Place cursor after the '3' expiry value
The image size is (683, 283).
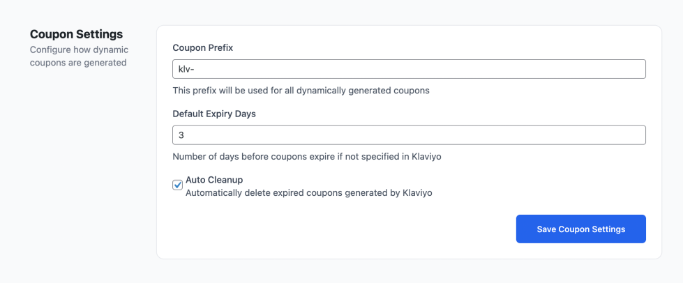click(x=185, y=135)
